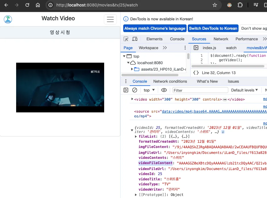Expand the fileList array entry
Viewport: 267px width, 198px height.
click(x=136, y=137)
